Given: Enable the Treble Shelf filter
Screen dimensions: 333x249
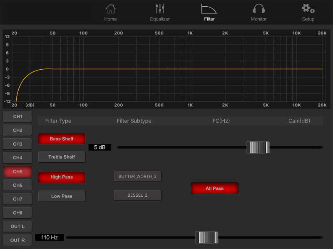Looking at the screenshot, I should click(x=62, y=157).
